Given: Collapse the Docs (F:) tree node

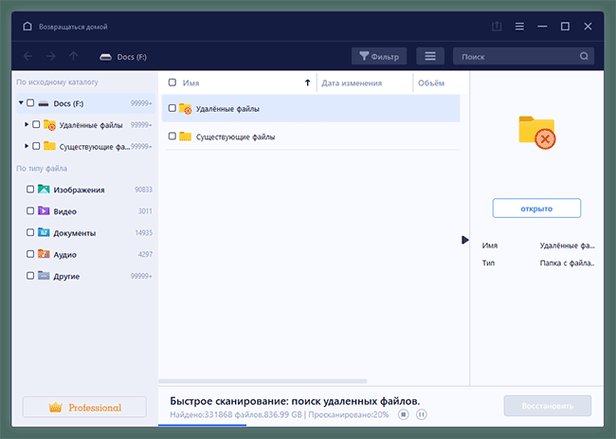Looking at the screenshot, I should pyautogui.click(x=21, y=102).
